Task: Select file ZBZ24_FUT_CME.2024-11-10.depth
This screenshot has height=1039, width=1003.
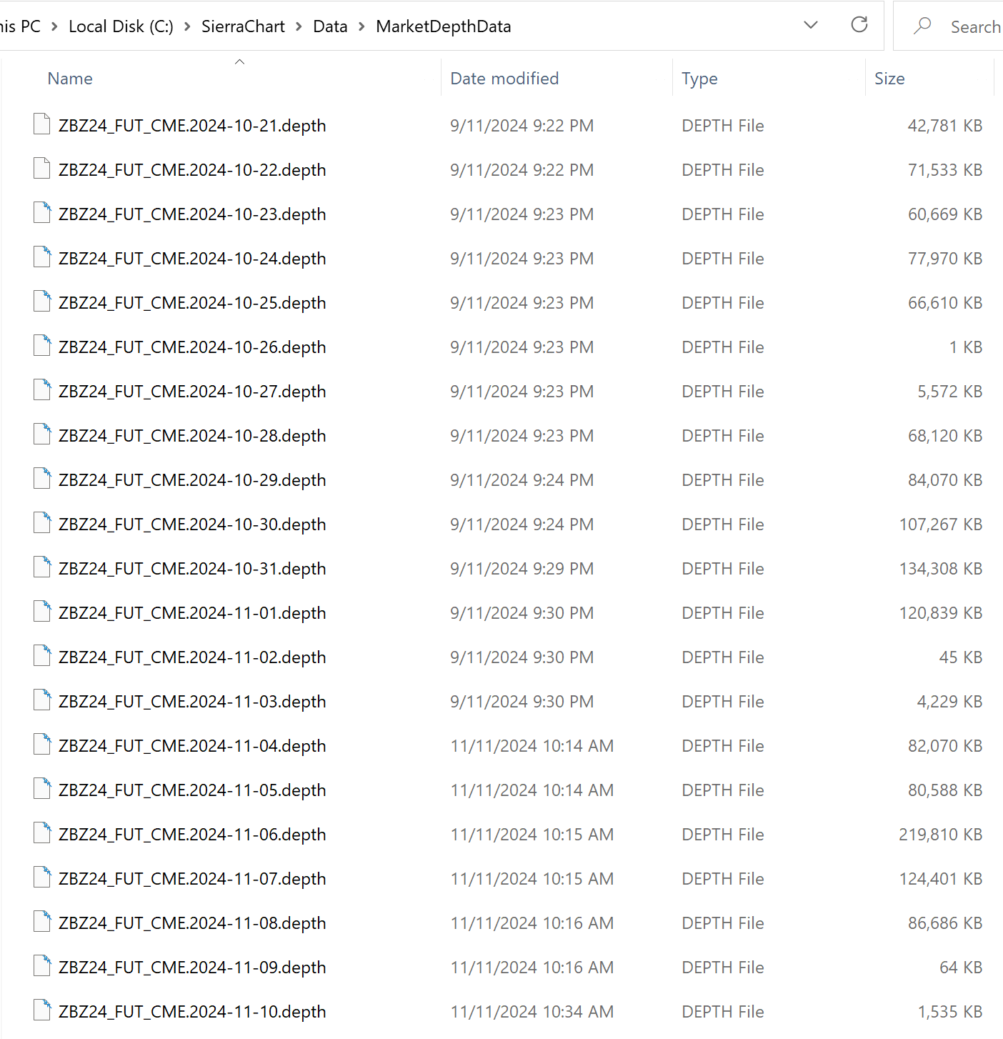Action: (192, 1012)
